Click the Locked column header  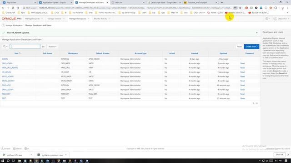click(172, 53)
